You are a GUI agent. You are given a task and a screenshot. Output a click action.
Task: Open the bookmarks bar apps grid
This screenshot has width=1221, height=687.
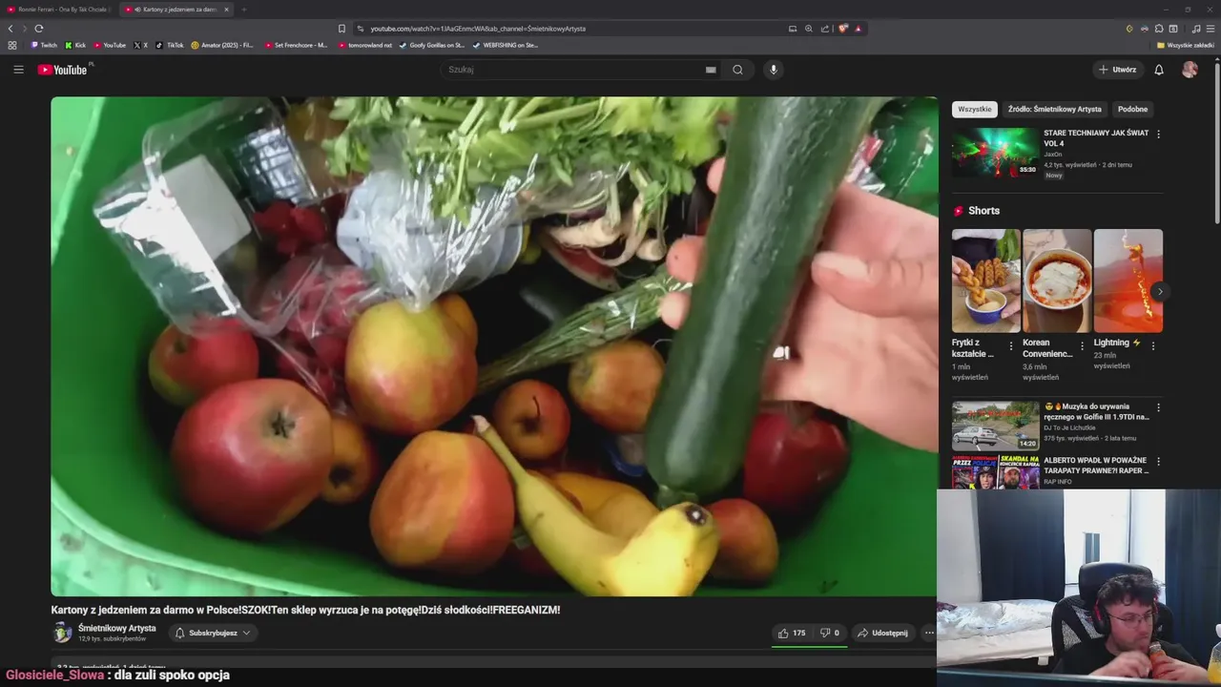click(12, 45)
